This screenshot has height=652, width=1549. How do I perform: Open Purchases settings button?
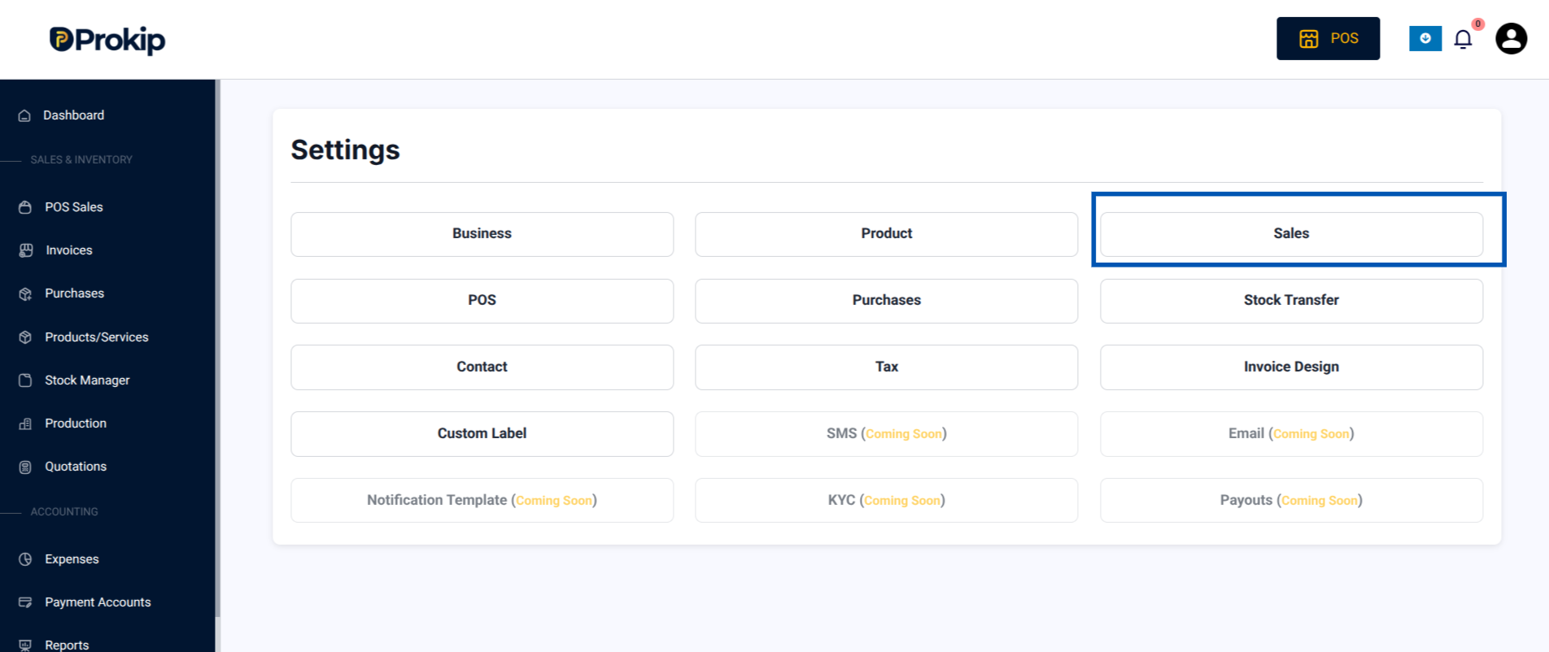(x=886, y=301)
